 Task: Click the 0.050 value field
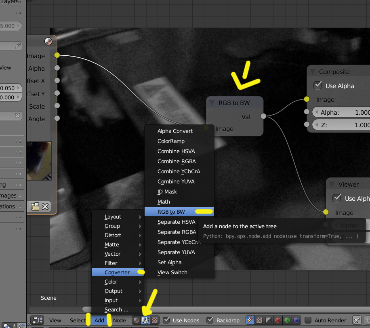pyautogui.click(x=11, y=88)
